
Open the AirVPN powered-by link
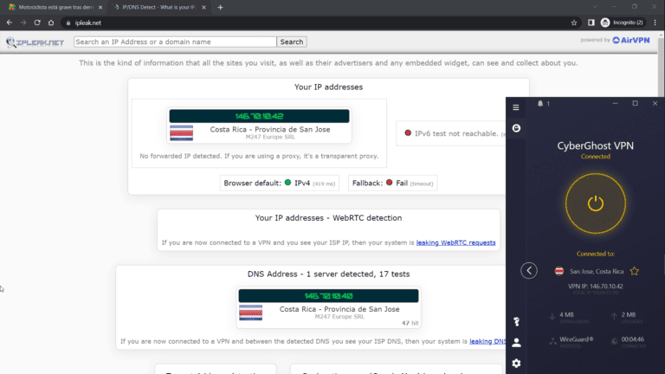(630, 40)
